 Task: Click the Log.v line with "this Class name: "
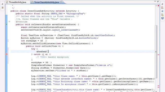(74, 76)
